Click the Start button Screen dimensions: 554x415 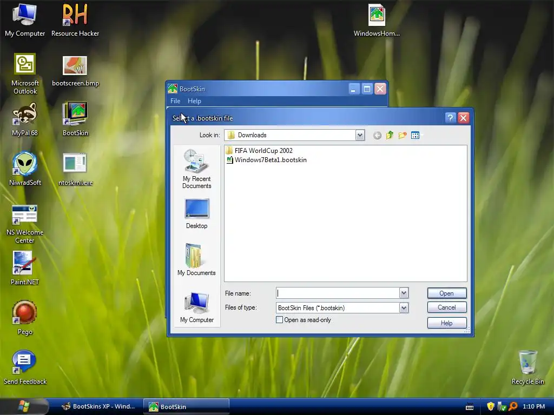click(24, 406)
